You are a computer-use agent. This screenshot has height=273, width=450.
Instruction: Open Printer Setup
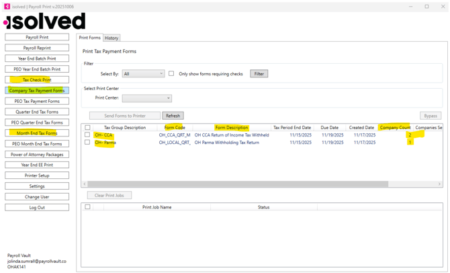37,175
